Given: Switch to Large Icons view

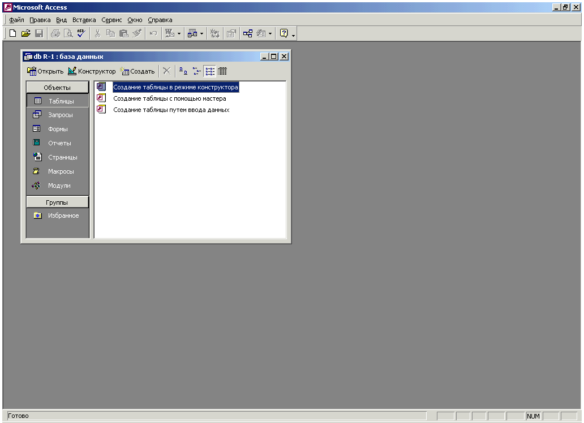Looking at the screenshot, I should pos(183,71).
